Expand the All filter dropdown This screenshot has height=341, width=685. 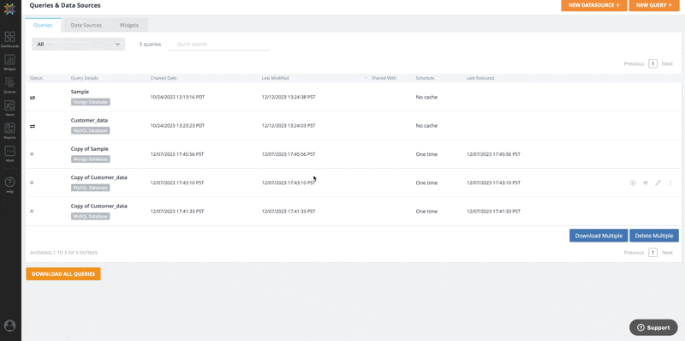(x=78, y=45)
